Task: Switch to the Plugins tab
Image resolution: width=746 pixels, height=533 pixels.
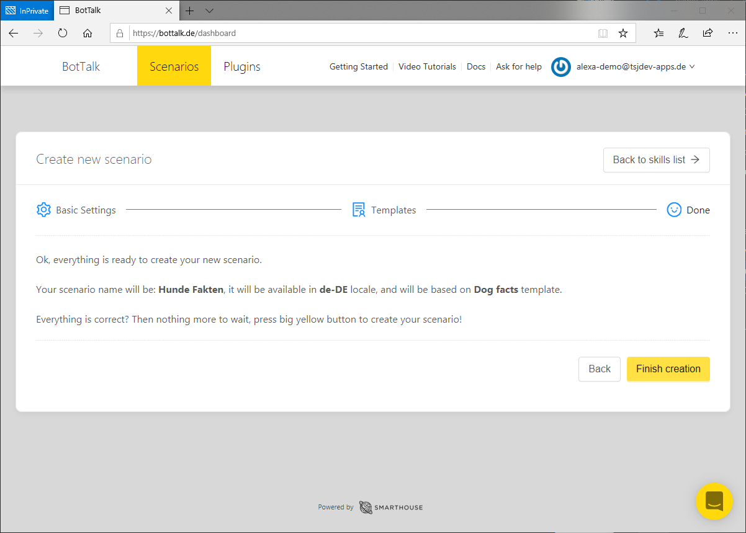Action: click(242, 66)
